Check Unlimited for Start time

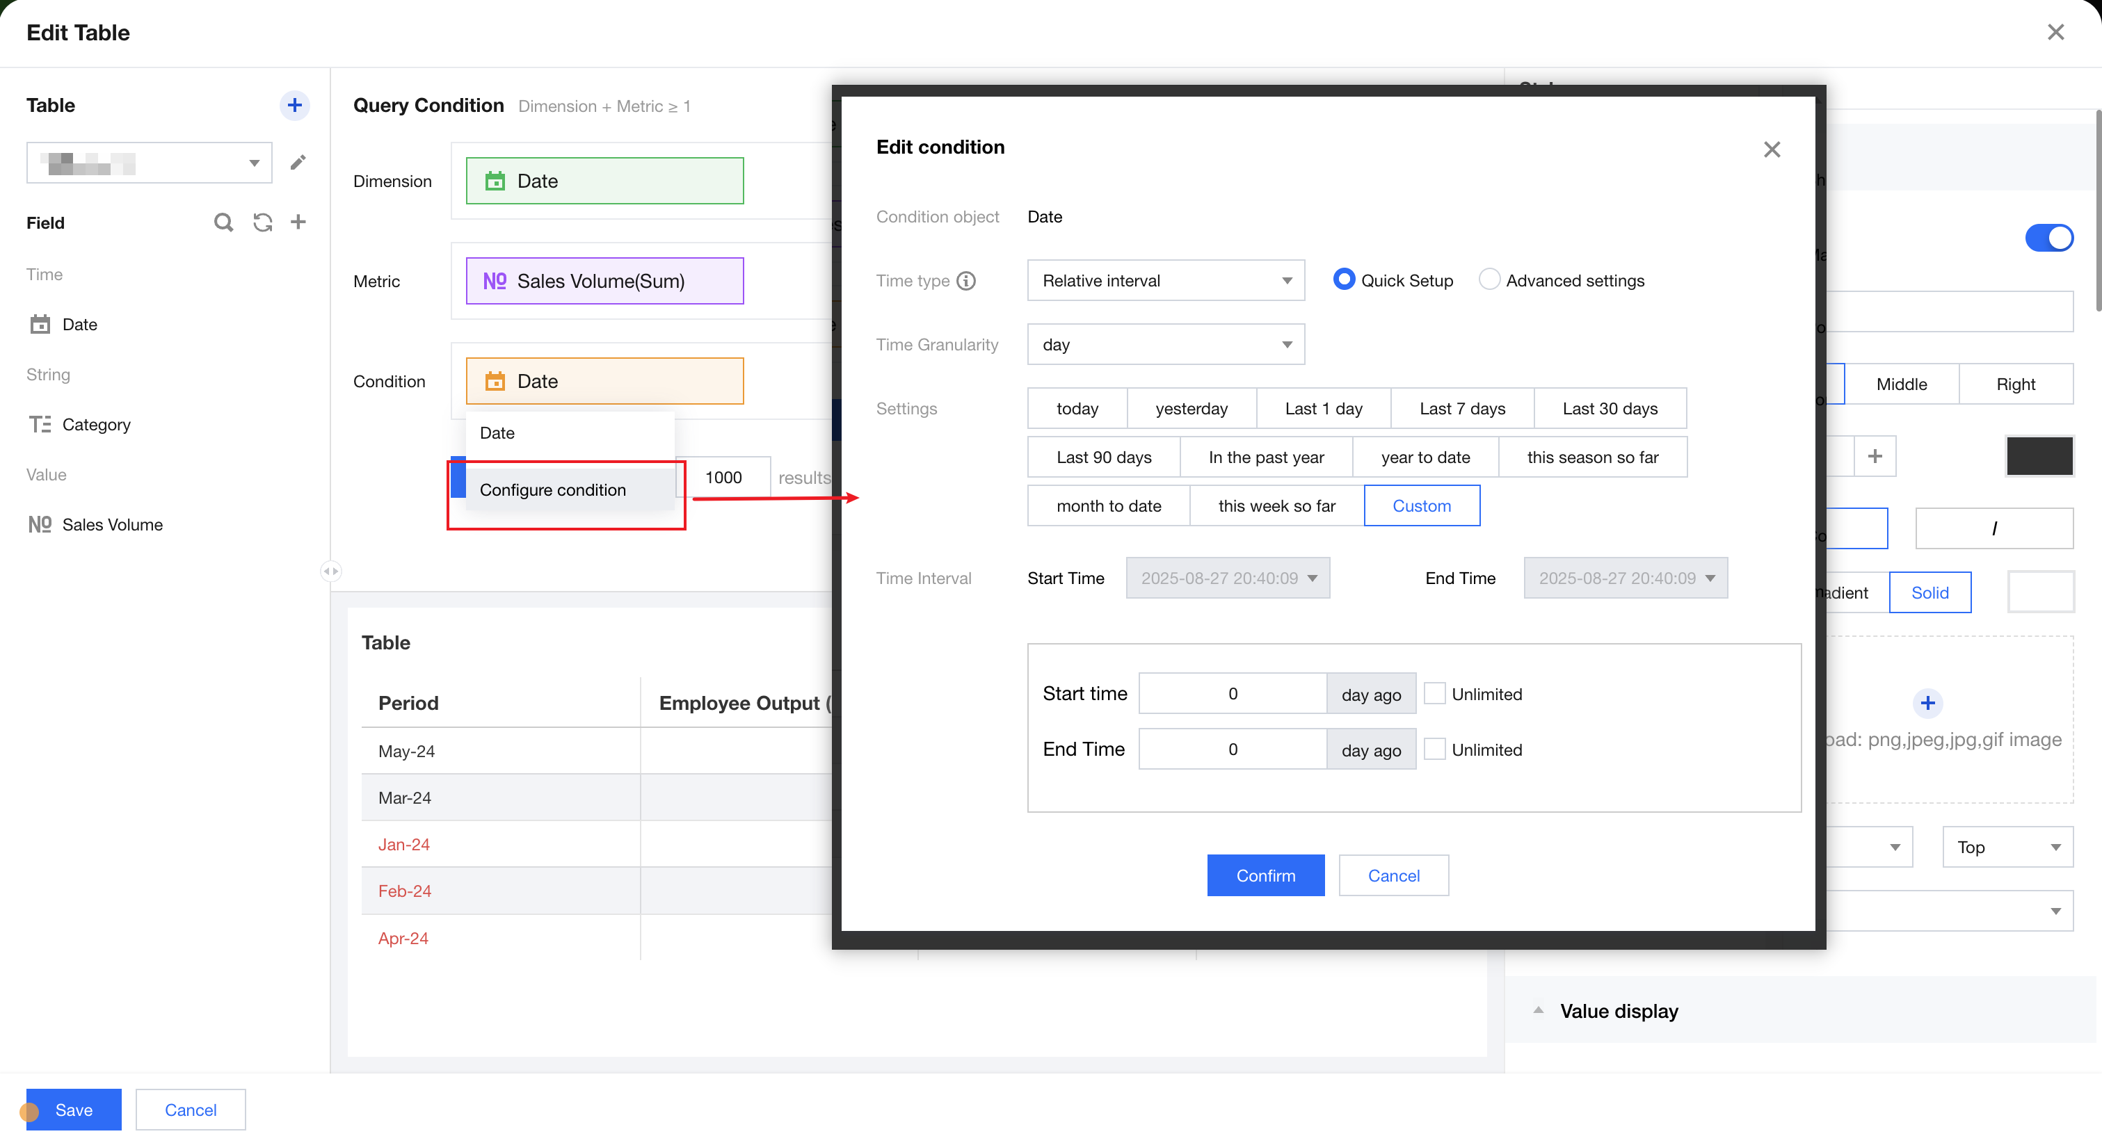pos(1434,693)
